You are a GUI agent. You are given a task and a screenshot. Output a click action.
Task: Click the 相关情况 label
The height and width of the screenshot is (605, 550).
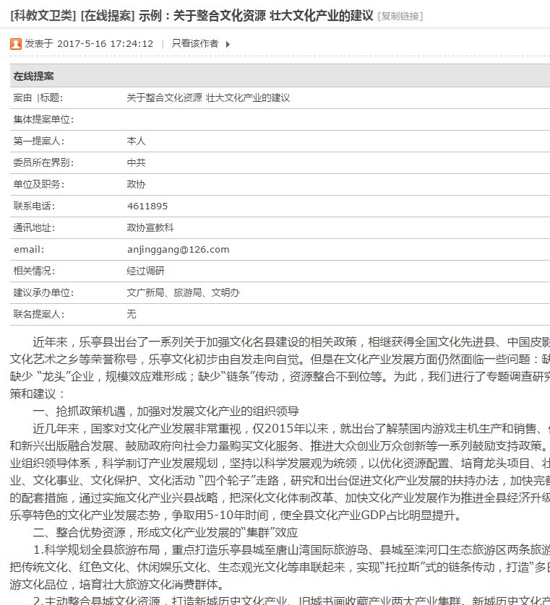pos(35,271)
